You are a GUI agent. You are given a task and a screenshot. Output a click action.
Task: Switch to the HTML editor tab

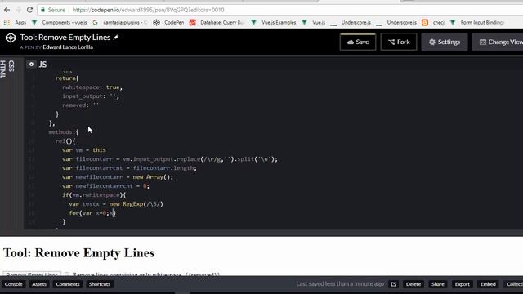tap(3, 69)
